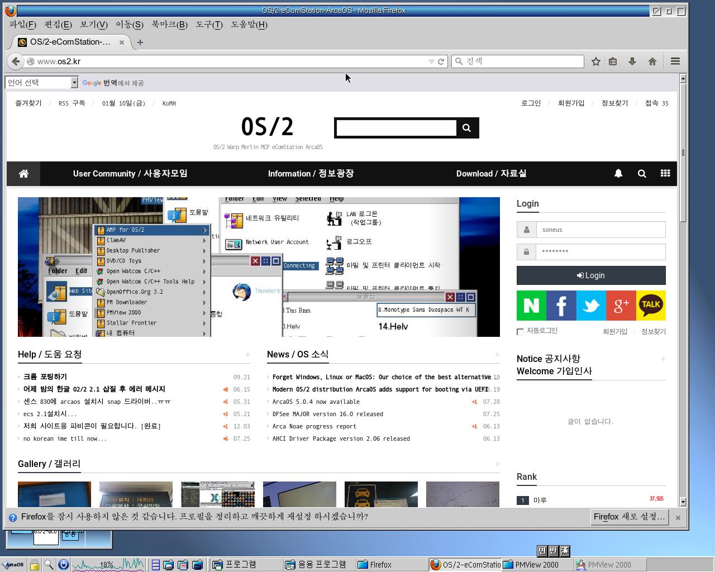This screenshot has height=572, width=715.
Task: Click the 회원가입 link in top bar
Action: (571, 103)
